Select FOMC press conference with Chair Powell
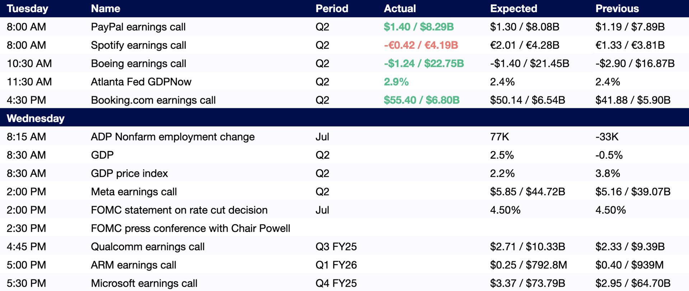Image resolution: width=689 pixels, height=291 pixels. pos(190,228)
